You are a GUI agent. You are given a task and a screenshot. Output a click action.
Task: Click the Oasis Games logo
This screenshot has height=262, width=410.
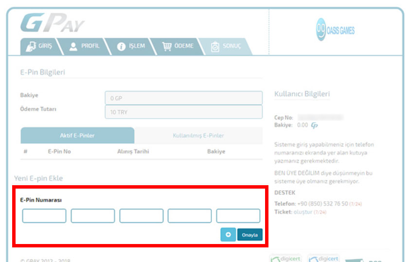click(335, 30)
